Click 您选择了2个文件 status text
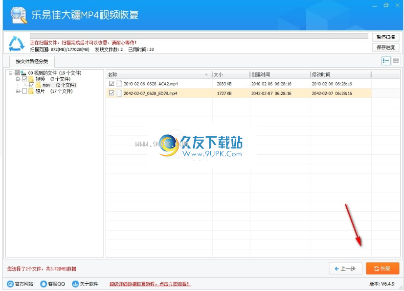The image size is (404, 291). pos(42,269)
